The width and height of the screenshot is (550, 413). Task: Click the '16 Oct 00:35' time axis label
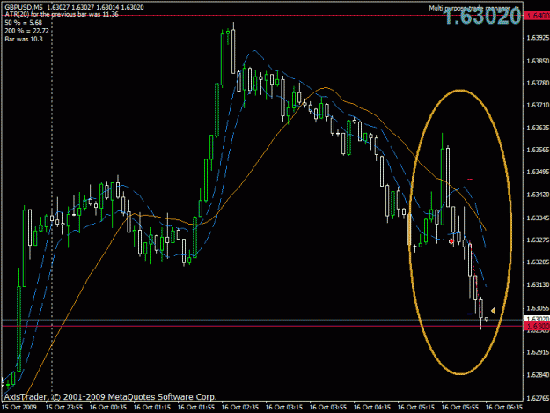(108, 407)
